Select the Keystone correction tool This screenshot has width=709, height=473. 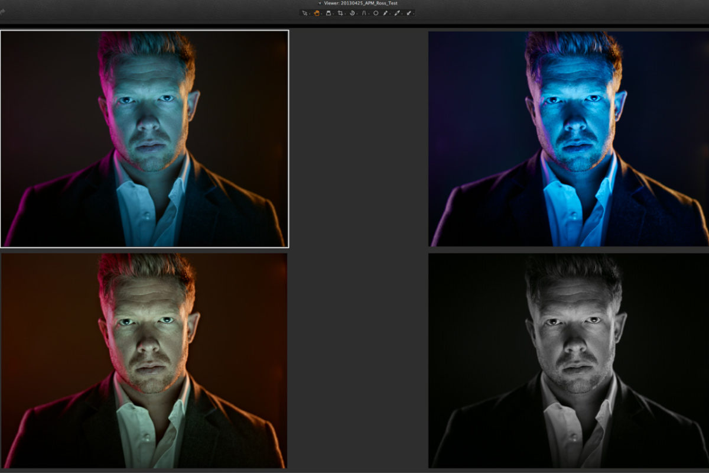(x=365, y=14)
